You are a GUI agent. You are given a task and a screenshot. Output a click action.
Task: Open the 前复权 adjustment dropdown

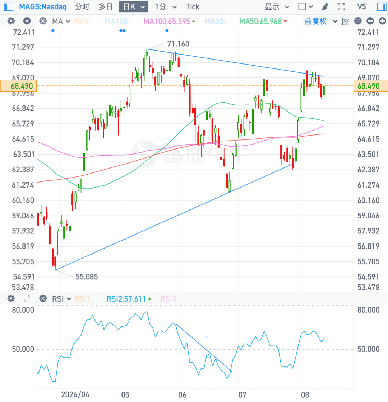click(x=320, y=21)
